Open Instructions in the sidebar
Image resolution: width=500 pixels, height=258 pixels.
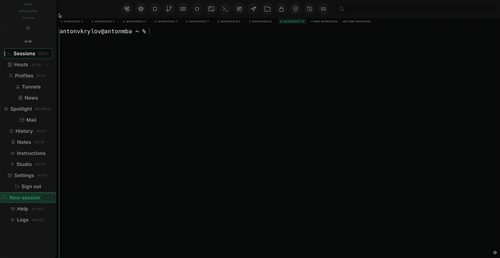(28, 153)
